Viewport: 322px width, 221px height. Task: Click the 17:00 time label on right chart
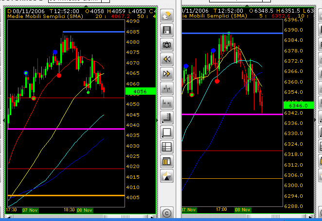(x=221, y=209)
